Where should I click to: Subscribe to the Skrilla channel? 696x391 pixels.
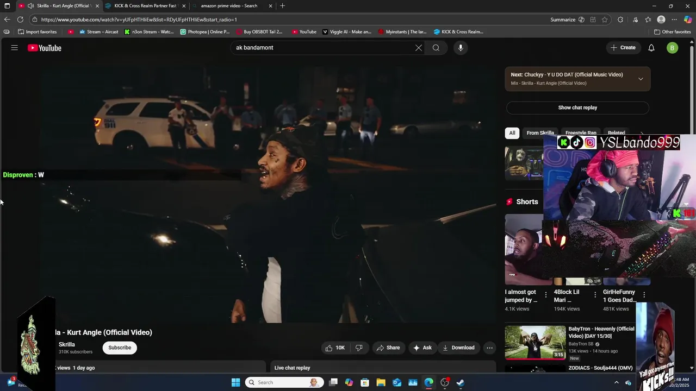pos(120,348)
